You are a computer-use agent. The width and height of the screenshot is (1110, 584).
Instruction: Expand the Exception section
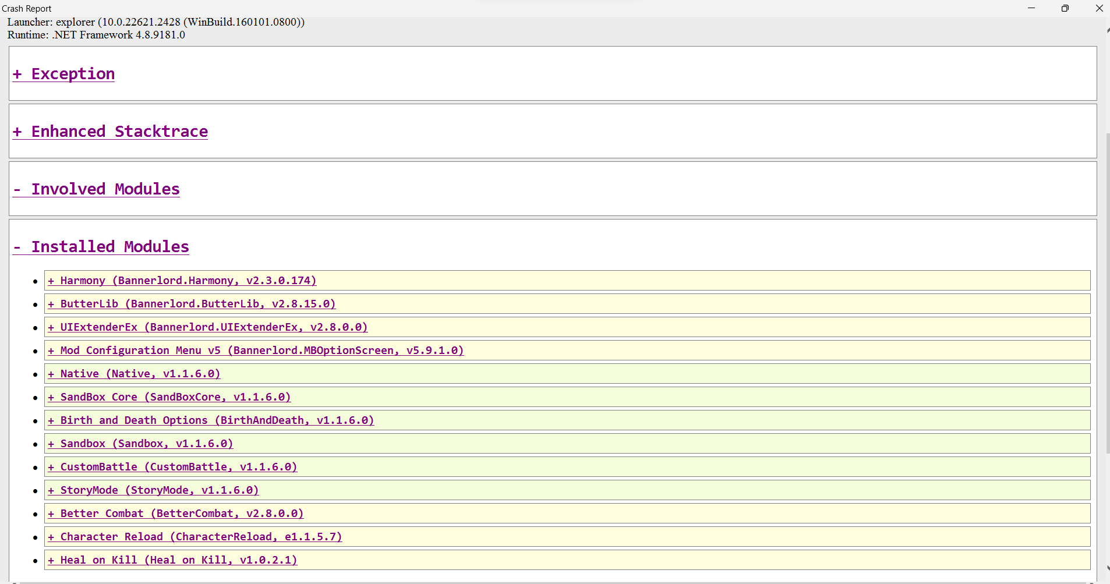click(63, 74)
